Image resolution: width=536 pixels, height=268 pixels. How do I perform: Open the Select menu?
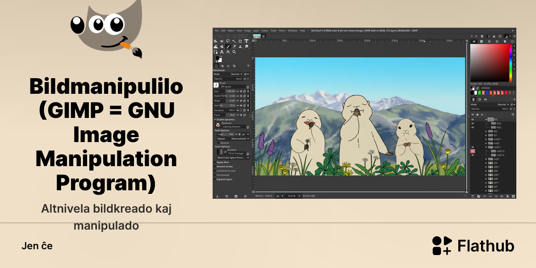click(x=231, y=31)
